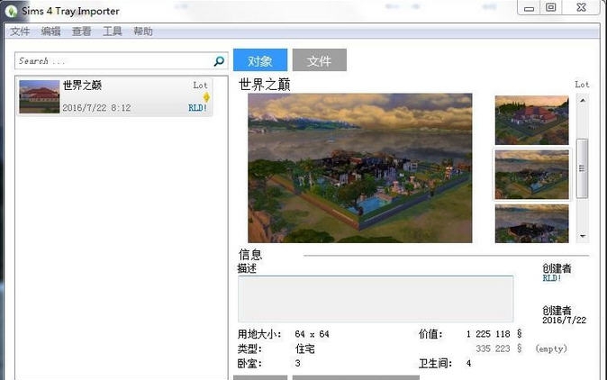This screenshot has height=380, width=607.
Task: Open the 工具 menu
Action: (113, 32)
